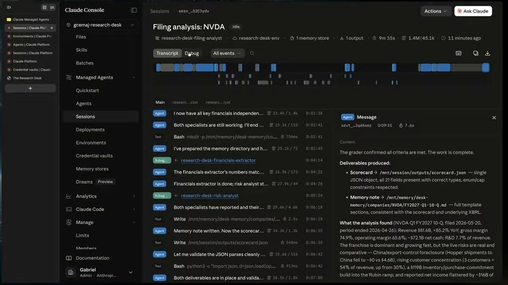The image size is (508, 285).
Task: Click the Ask Claude button
Action: [x=473, y=11]
